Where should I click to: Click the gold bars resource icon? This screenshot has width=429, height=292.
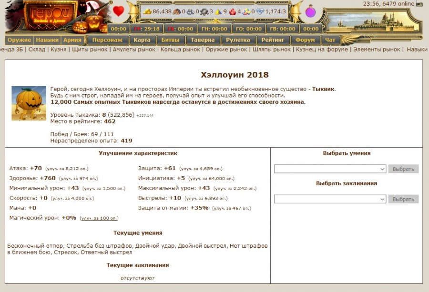pyautogui.click(x=147, y=12)
